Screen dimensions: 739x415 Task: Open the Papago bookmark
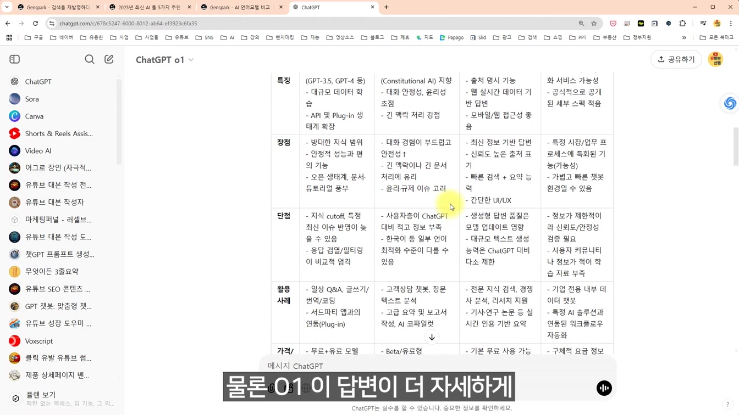[x=451, y=38]
